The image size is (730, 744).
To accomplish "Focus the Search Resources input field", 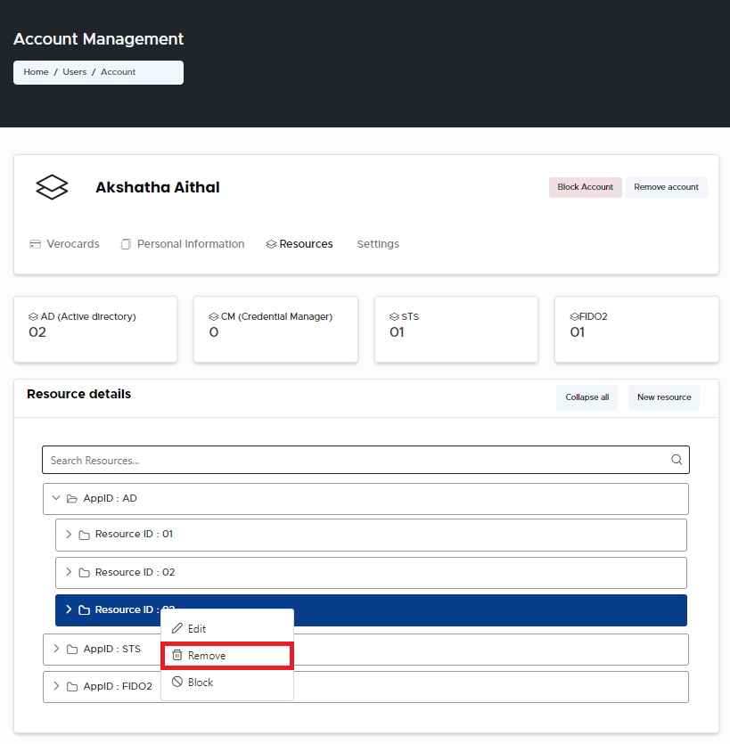I will pos(357,460).
